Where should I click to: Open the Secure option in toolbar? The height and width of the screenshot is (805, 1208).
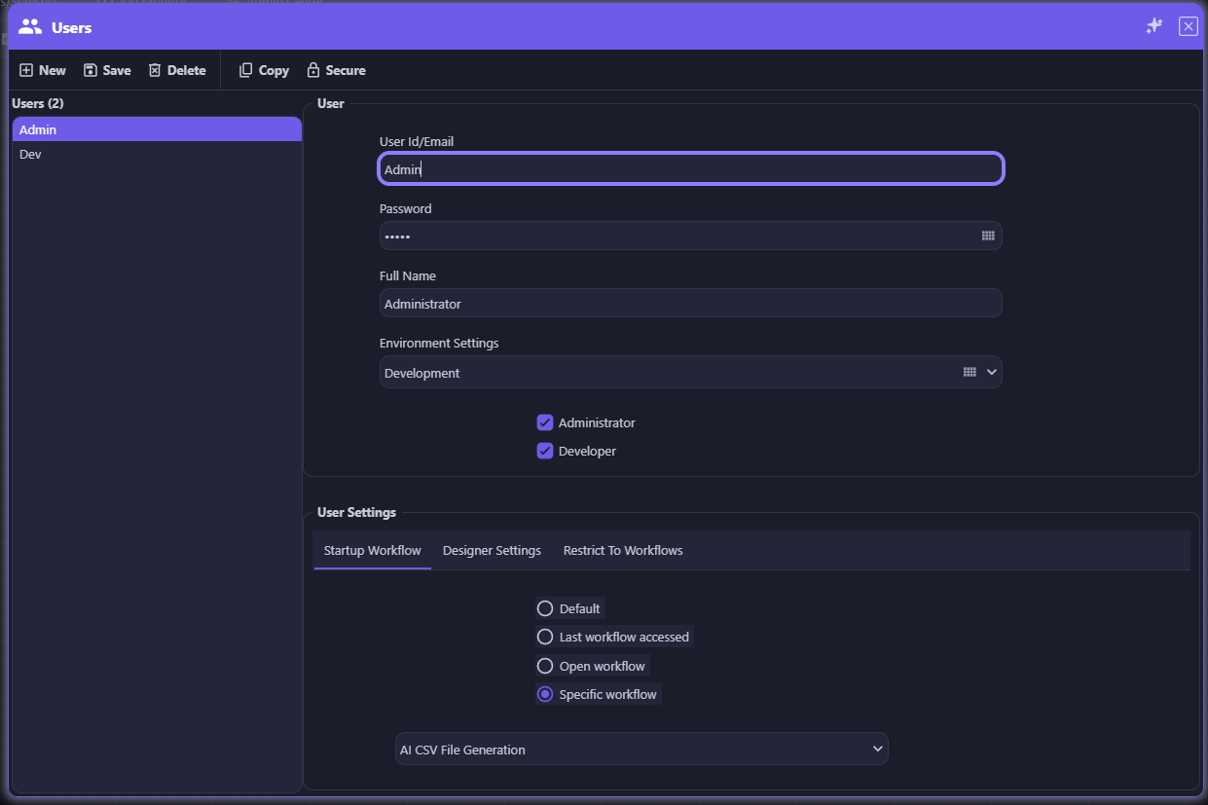click(x=336, y=70)
